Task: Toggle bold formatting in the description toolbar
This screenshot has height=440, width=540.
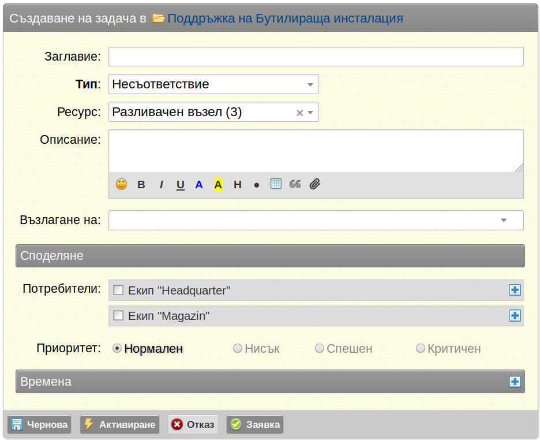Action: 141,185
